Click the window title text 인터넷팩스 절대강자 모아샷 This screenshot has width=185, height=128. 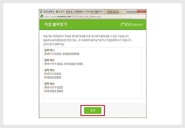coord(58,12)
